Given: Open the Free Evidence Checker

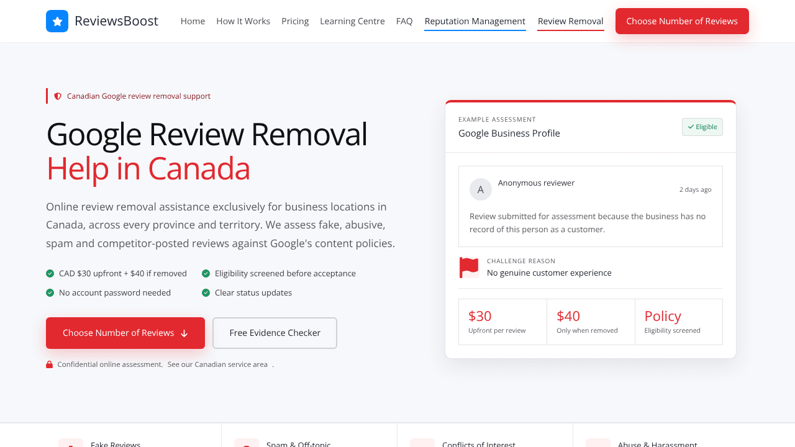Looking at the screenshot, I should click(275, 333).
